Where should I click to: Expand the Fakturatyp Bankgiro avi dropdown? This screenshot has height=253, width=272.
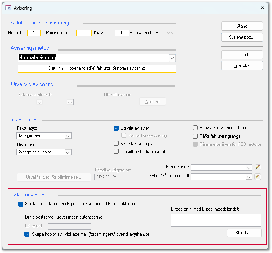68,136
